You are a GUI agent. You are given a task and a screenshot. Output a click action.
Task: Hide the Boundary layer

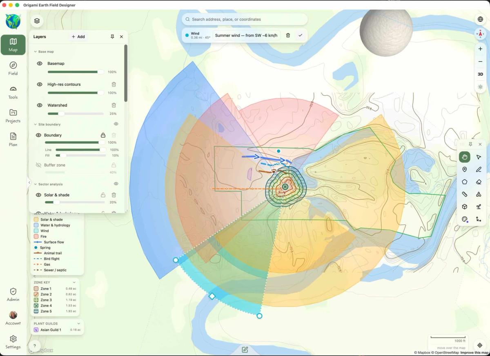pos(38,135)
